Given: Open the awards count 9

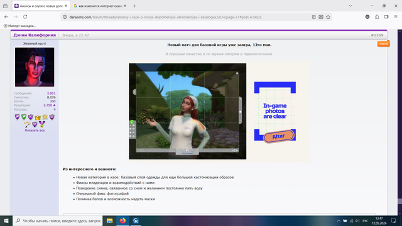Looking at the screenshot, I should (x=55, y=109).
